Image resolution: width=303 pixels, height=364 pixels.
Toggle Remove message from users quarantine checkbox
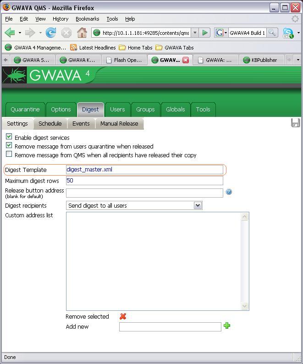9,145
